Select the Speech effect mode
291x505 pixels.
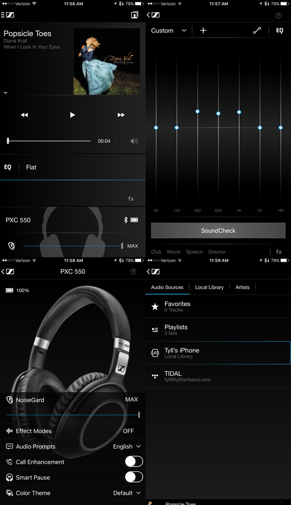click(194, 252)
